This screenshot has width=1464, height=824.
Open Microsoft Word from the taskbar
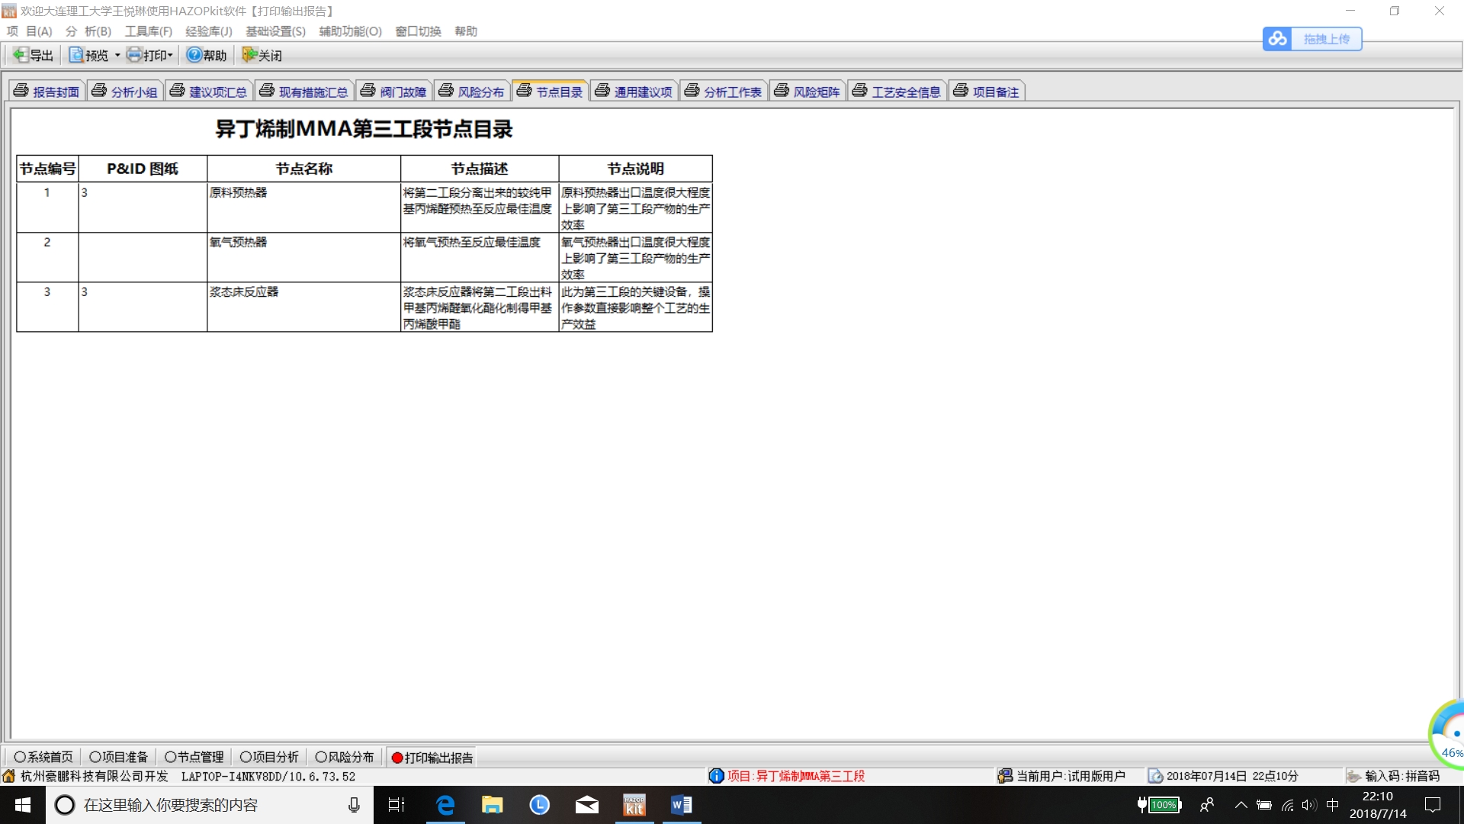682,805
